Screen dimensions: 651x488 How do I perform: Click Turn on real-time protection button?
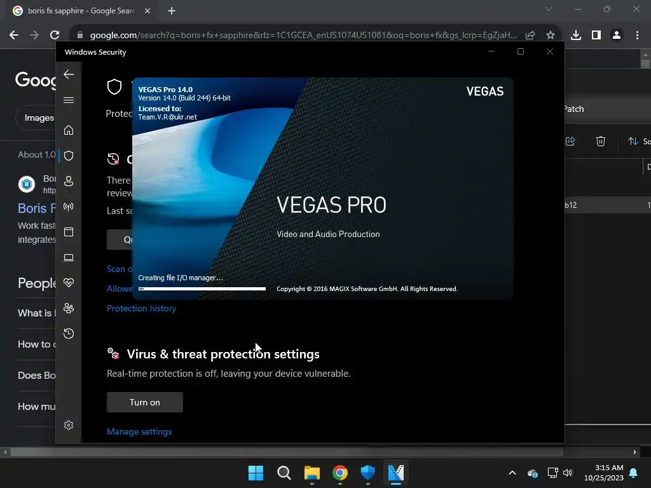pos(145,402)
